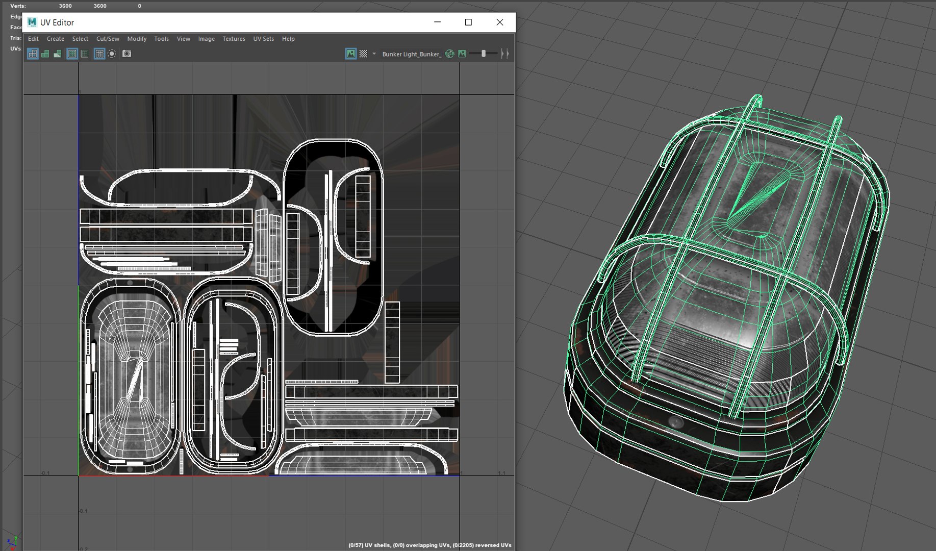Toggle the display image button
This screenshot has height=551, width=936.
pos(351,54)
